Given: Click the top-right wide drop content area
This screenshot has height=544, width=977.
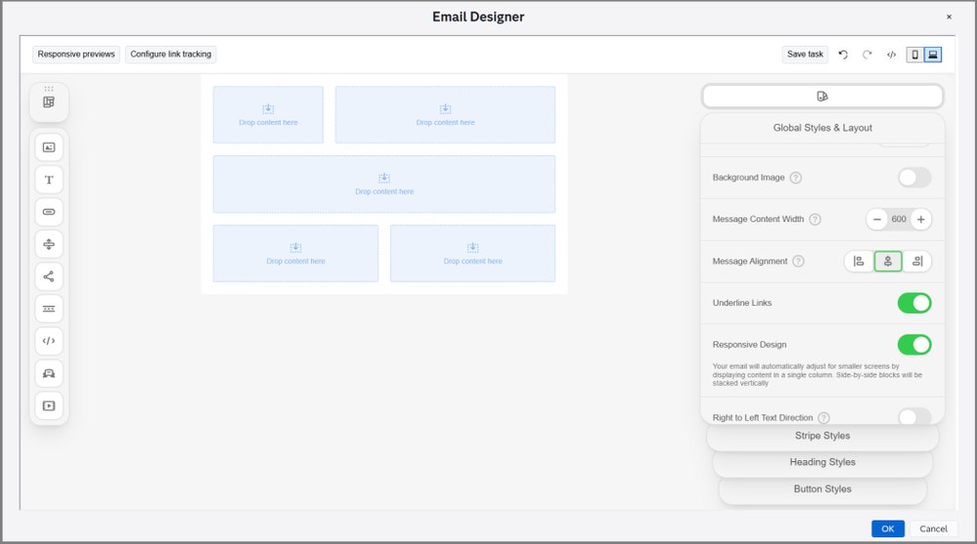Looking at the screenshot, I should [446, 114].
